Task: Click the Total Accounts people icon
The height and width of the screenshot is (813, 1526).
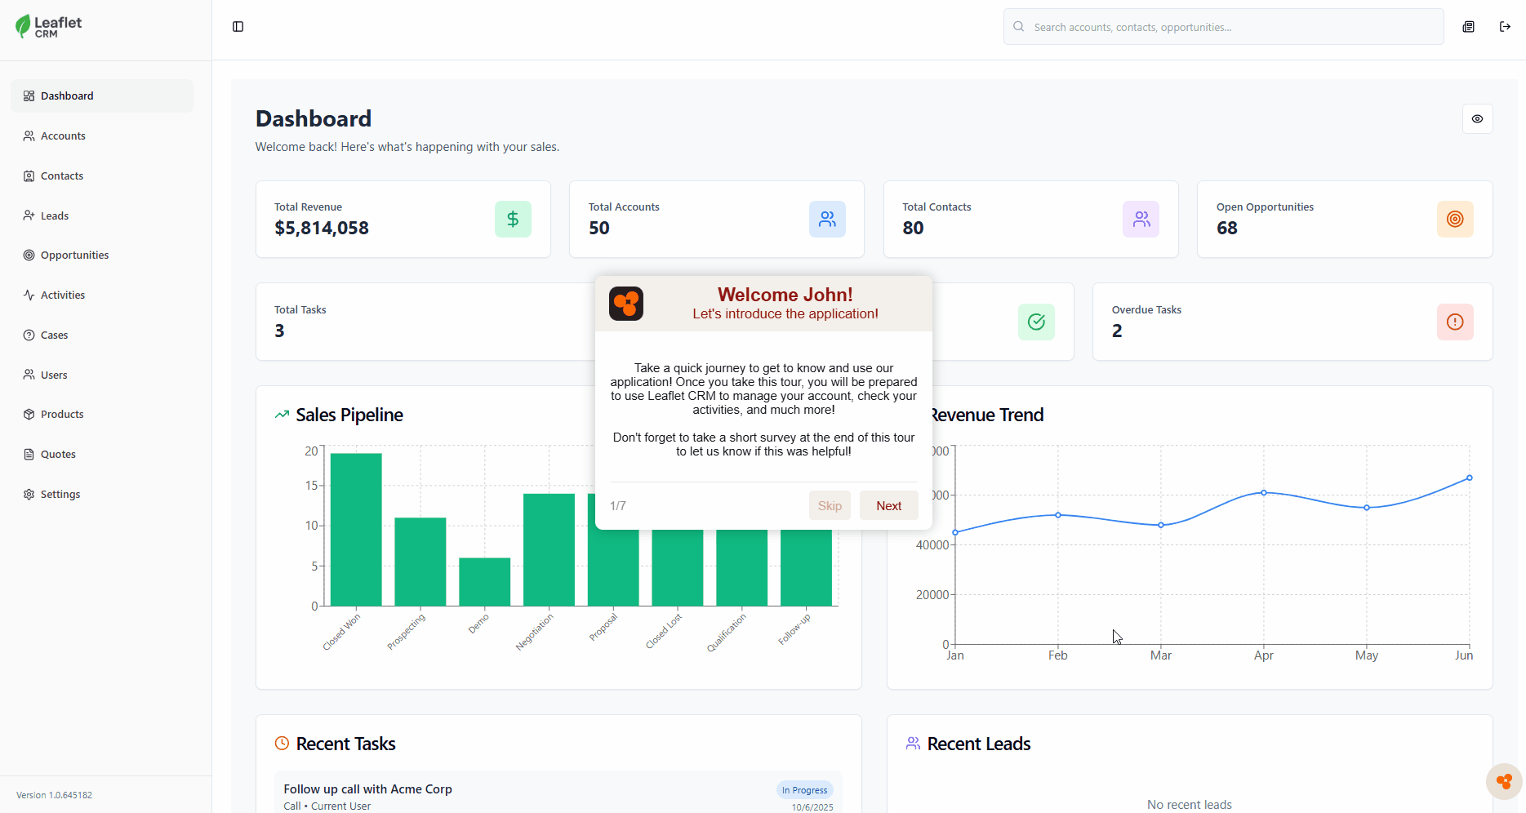Action: pyautogui.click(x=827, y=220)
